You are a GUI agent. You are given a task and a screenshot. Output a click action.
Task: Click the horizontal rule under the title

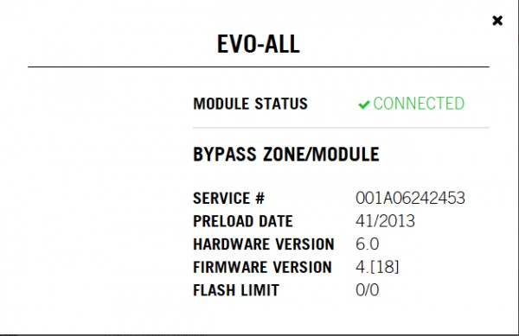click(259, 67)
